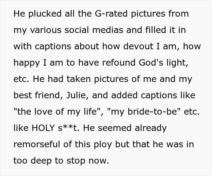Click the first word "captions" after "with"
The height and width of the screenshot is (176, 212).
click(x=53, y=47)
